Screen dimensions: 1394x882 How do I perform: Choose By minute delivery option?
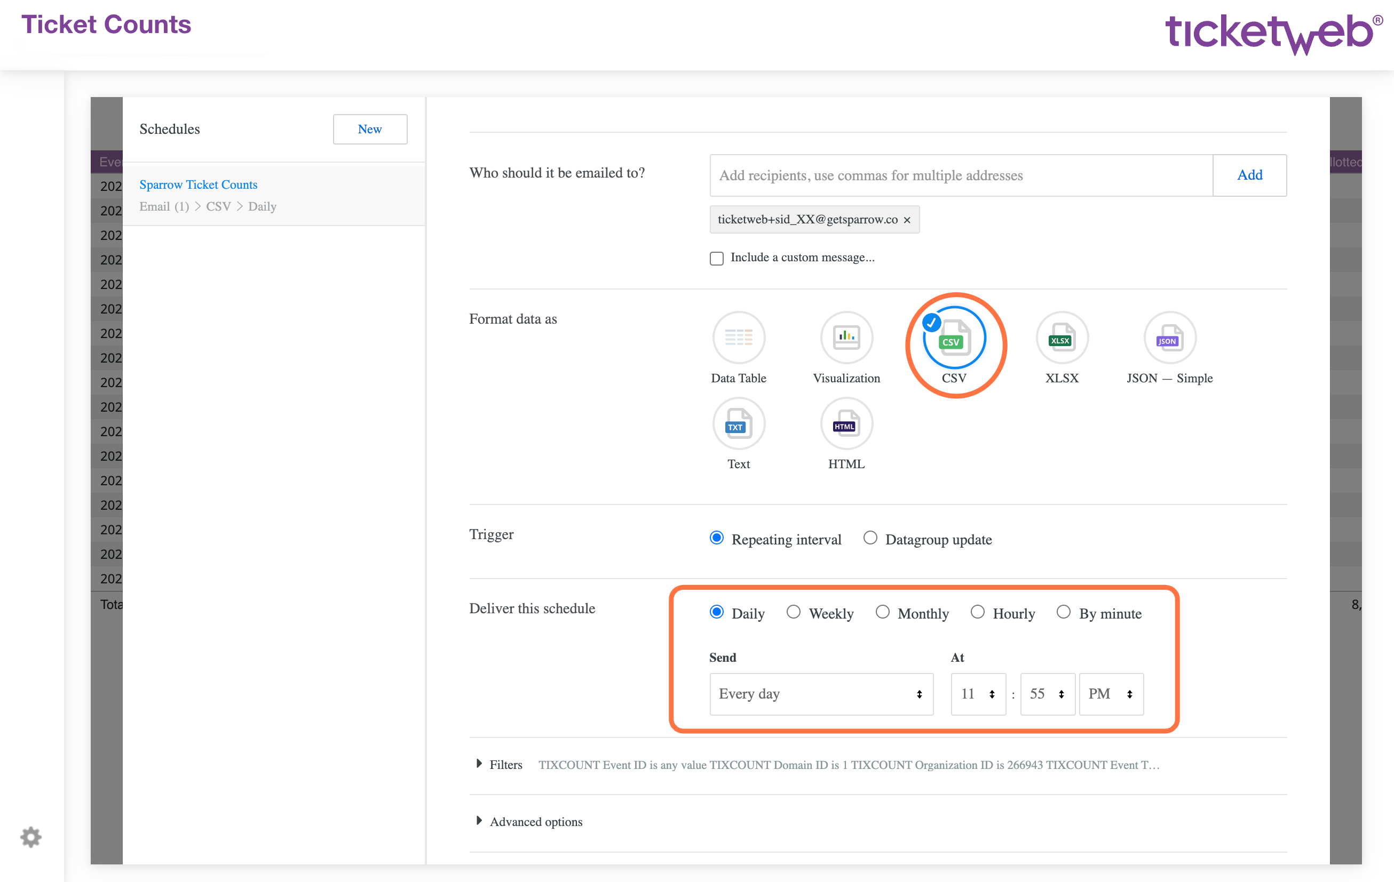point(1064,612)
